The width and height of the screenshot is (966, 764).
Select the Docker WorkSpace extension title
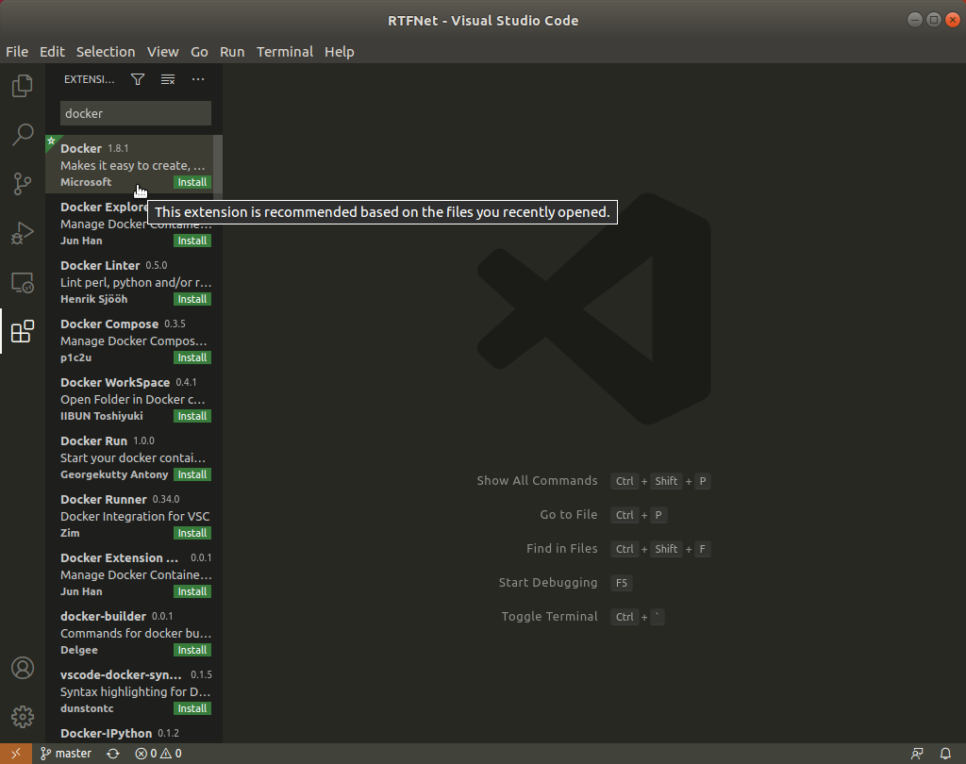click(114, 383)
